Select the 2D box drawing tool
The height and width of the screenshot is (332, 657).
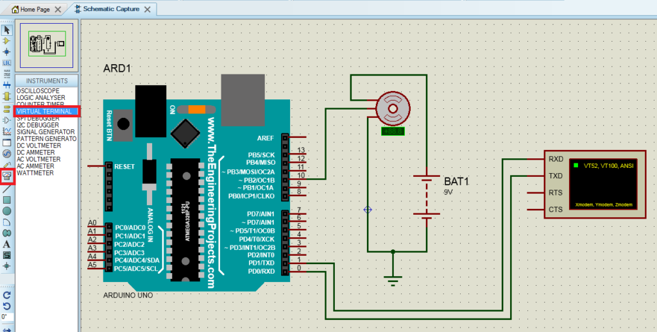coord(7,200)
